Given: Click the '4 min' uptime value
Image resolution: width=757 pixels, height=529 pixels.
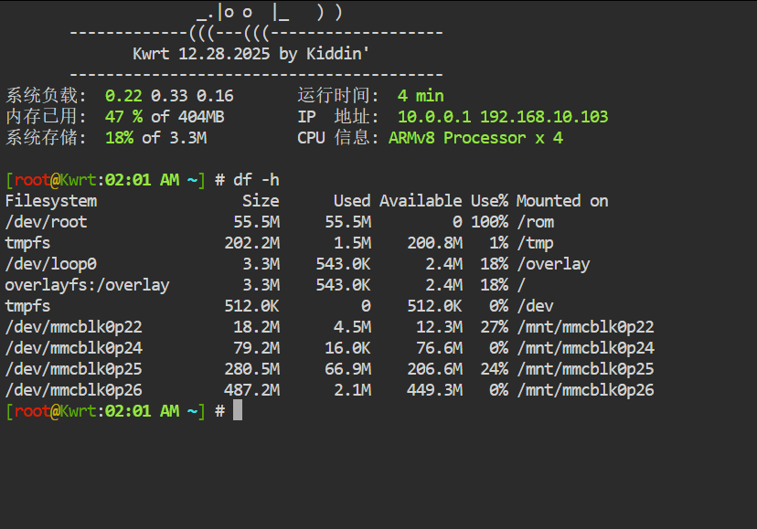Looking at the screenshot, I should coord(421,96).
